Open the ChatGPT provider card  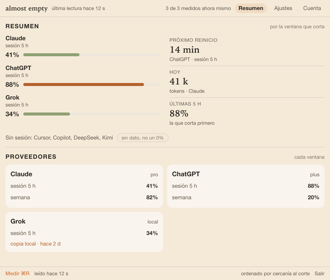(x=246, y=186)
